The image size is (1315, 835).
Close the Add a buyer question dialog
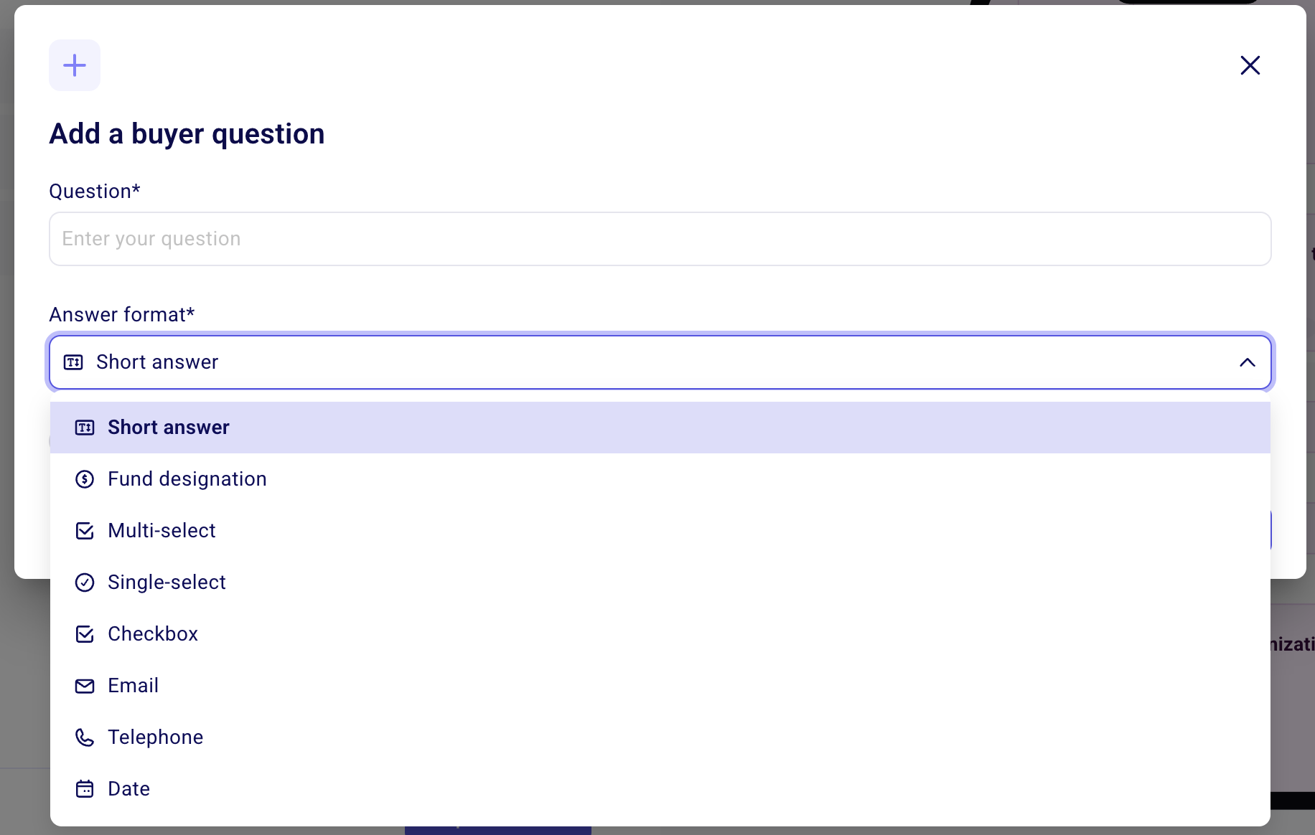coord(1250,65)
